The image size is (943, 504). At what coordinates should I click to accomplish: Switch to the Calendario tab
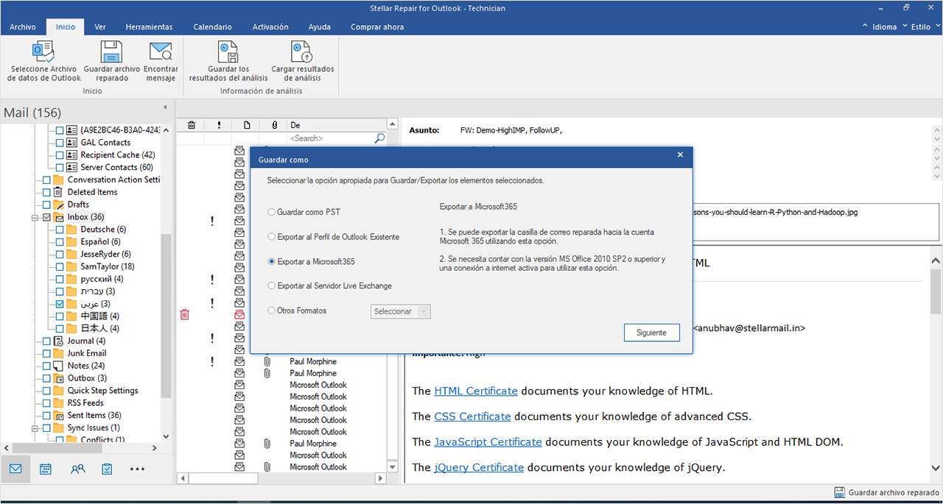(212, 27)
